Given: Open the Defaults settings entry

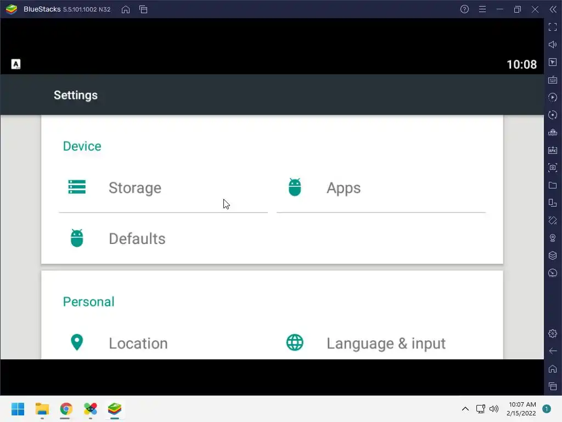Looking at the screenshot, I should 163,238.
